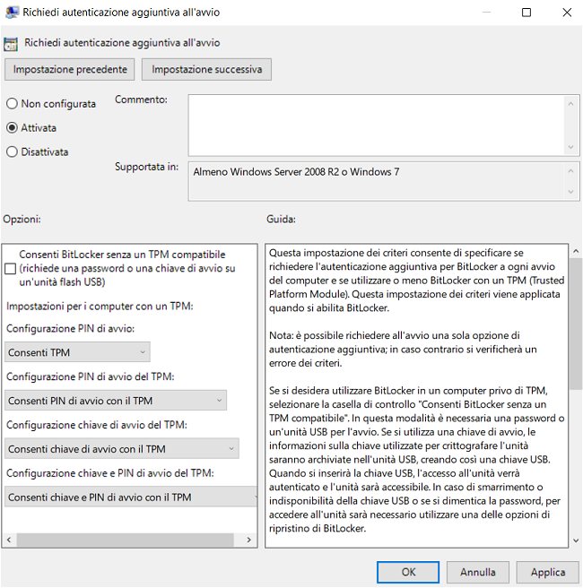Select the 'Attivata' radio option
Image resolution: width=583 pixels, height=588 pixels.
(12, 128)
